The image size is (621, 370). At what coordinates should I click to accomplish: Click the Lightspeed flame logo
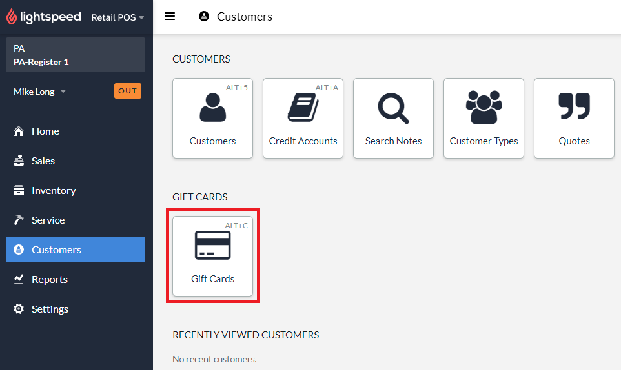click(x=12, y=17)
